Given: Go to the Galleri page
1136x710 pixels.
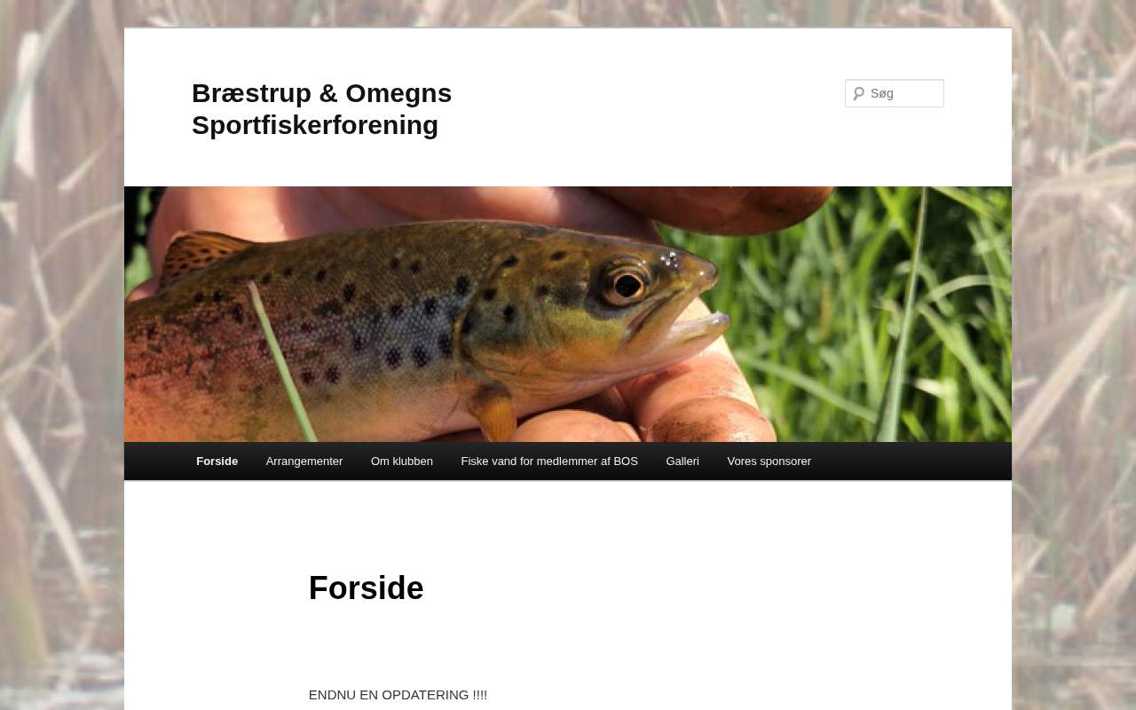Looking at the screenshot, I should [682, 461].
